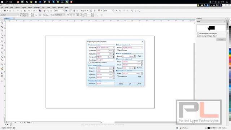Open the Windows taskbar search
Screen dimensions: 231x130
point(6,2)
